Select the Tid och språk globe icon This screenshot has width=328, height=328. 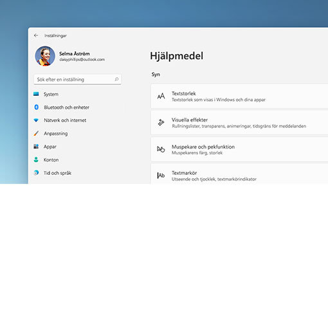click(36, 172)
